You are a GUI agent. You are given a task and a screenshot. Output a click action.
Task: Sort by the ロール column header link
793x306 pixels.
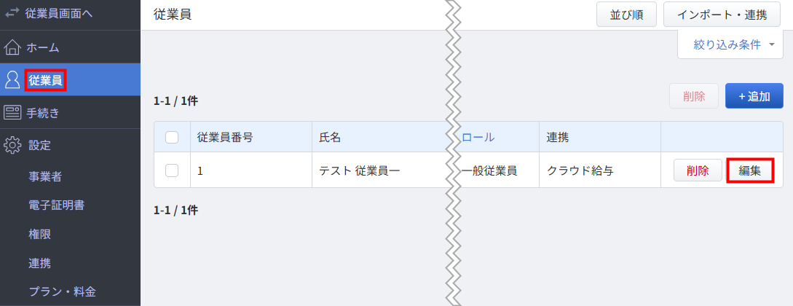478,137
